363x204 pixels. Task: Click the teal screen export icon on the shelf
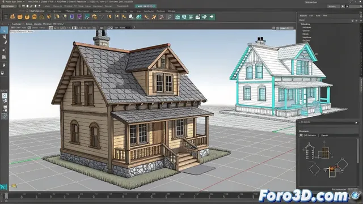coord(198,17)
